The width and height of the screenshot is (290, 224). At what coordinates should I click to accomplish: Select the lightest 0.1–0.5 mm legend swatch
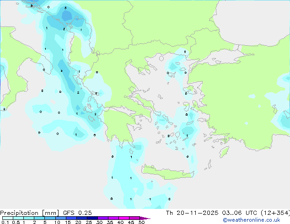click(8, 218)
